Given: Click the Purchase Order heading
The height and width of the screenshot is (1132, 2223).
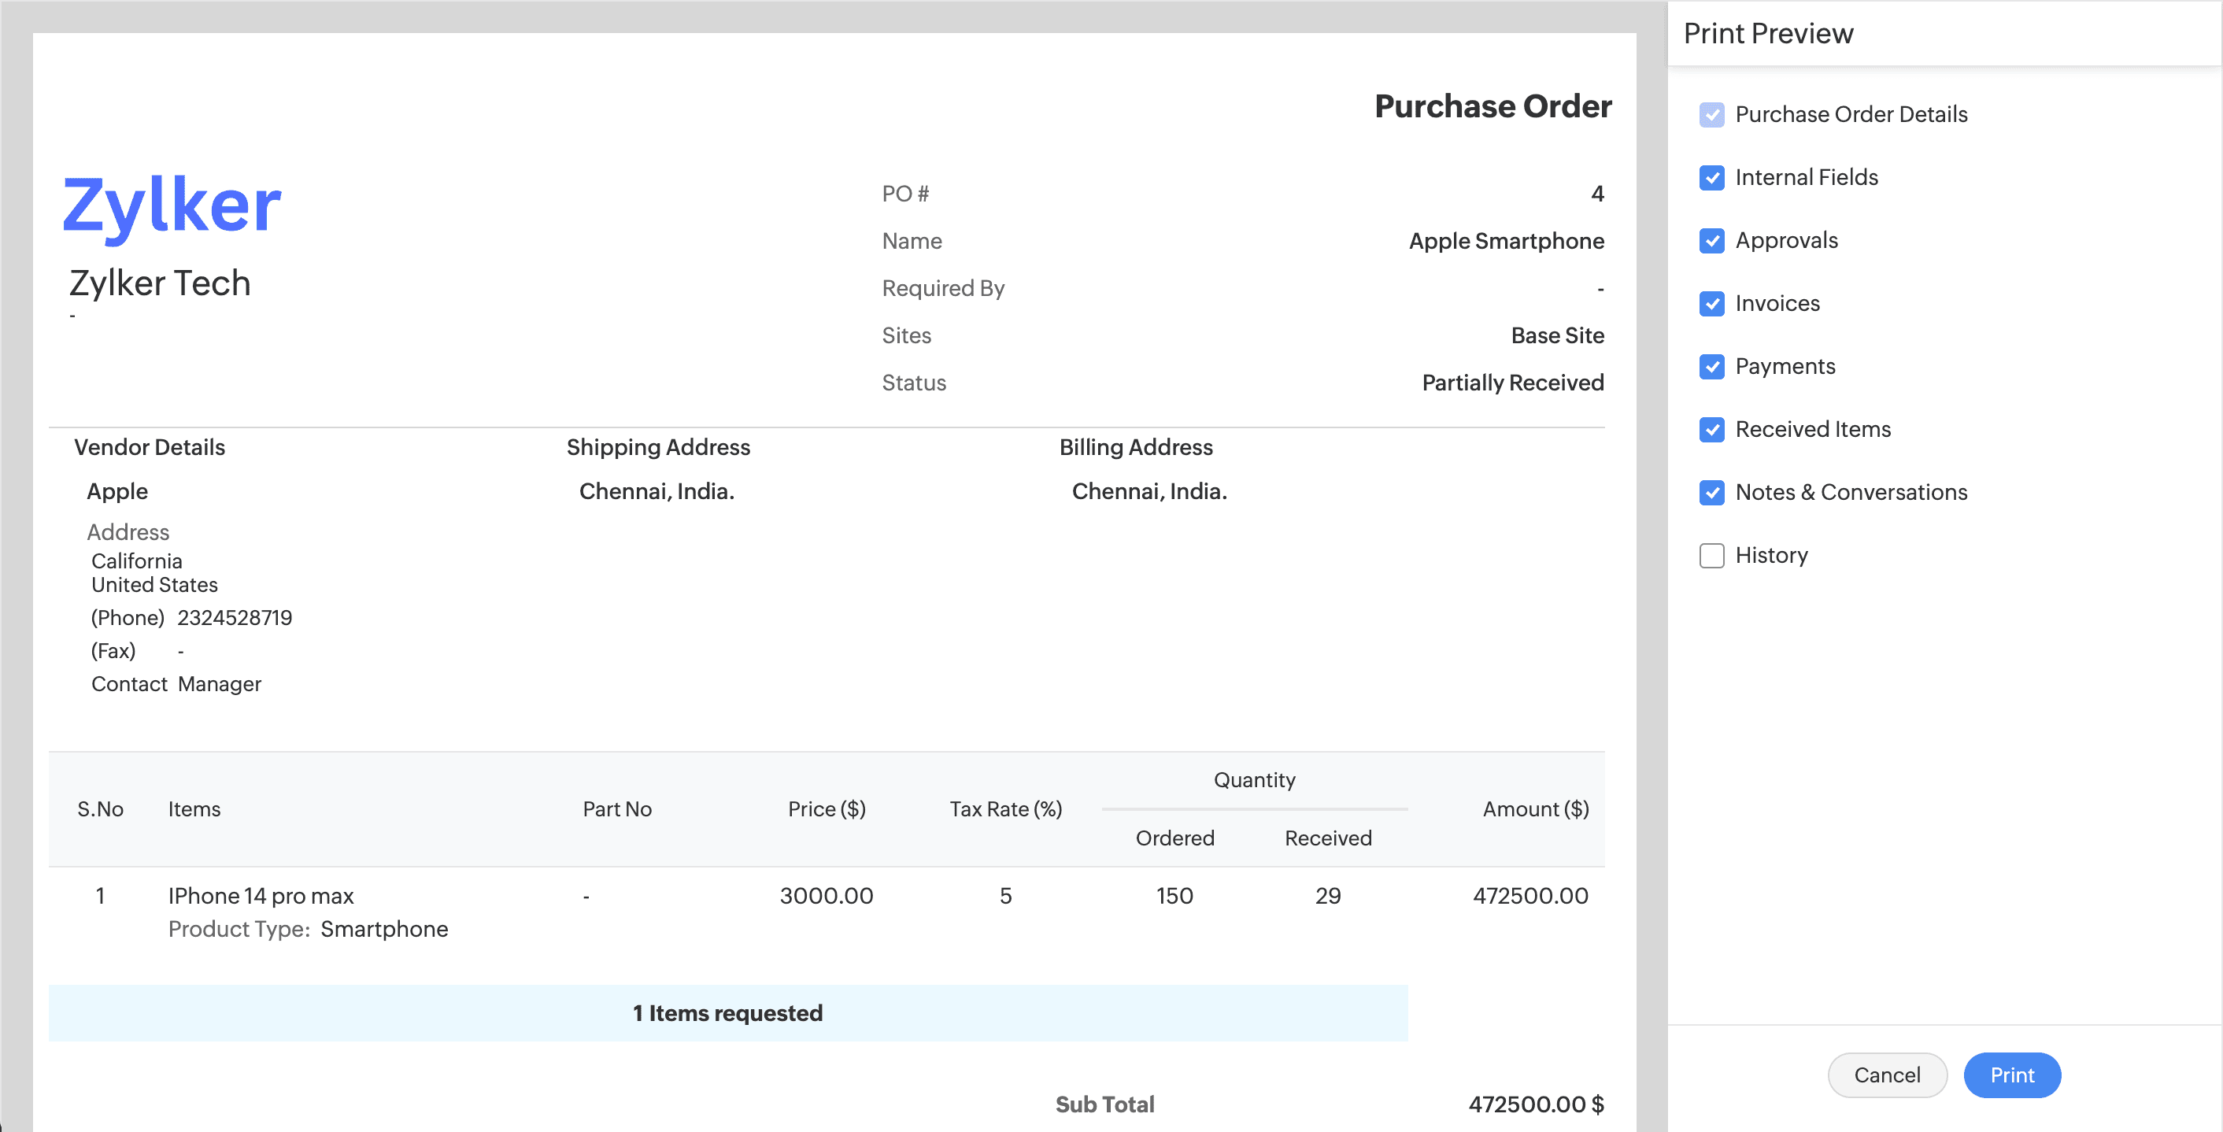Looking at the screenshot, I should tap(1492, 106).
